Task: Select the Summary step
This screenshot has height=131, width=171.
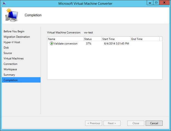Action: 9,75
